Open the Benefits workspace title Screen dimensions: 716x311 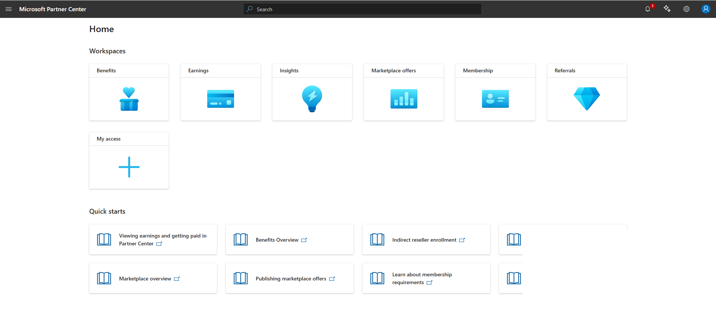106,70
